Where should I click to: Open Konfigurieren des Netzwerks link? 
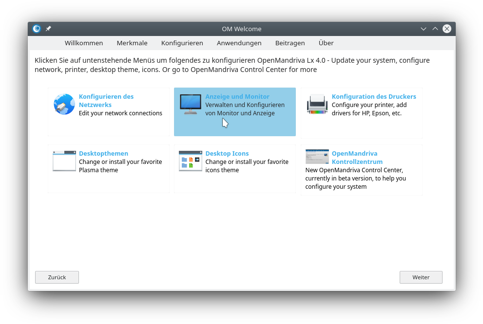coord(106,101)
